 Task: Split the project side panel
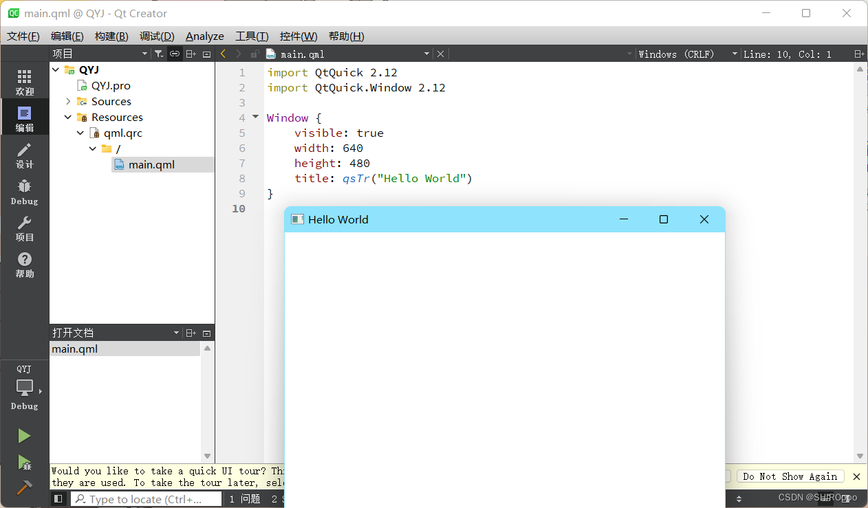tap(191, 54)
